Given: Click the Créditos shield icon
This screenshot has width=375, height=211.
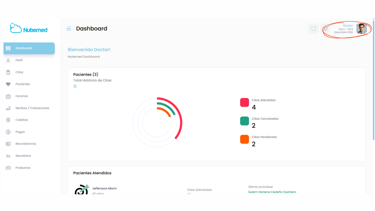Looking at the screenshot, I should 8,120.
